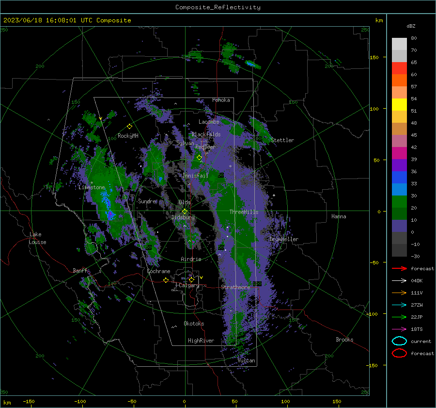
Task: Click the red forecast arrow in legend
Action: point(399,268)
